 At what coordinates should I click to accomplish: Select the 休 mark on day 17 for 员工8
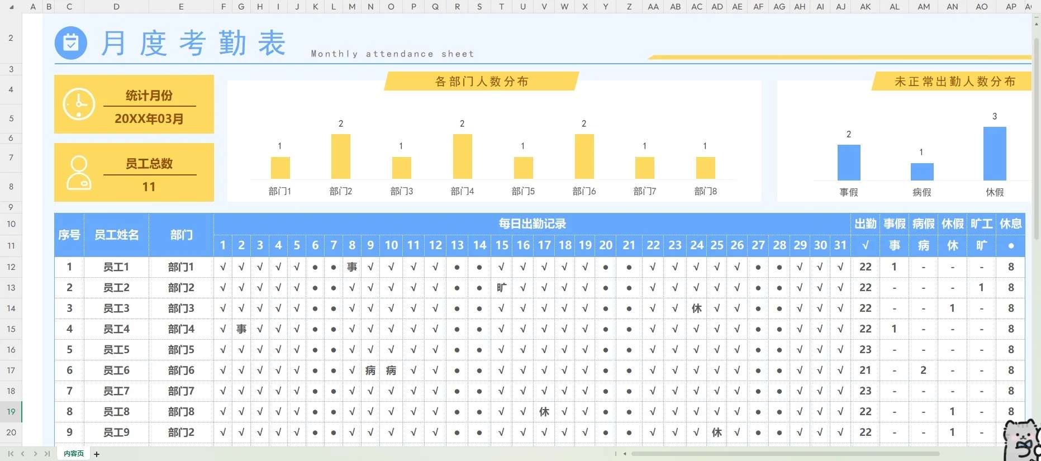click(x=544, y=412)
